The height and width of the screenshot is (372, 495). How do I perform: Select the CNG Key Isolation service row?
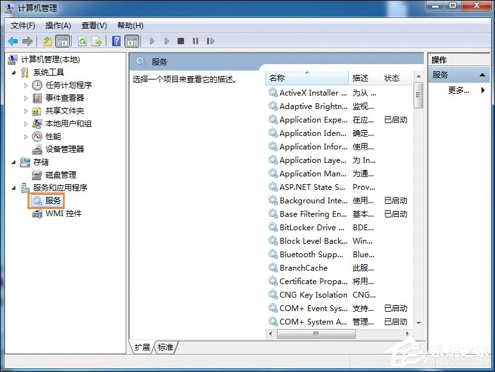click(339, 295)
